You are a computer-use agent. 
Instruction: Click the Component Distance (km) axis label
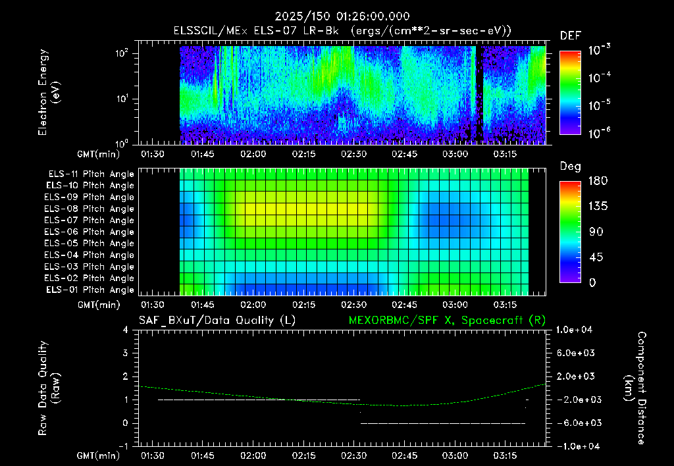635,388
